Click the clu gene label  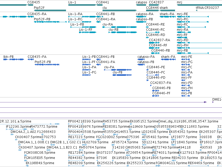point(105,8)
